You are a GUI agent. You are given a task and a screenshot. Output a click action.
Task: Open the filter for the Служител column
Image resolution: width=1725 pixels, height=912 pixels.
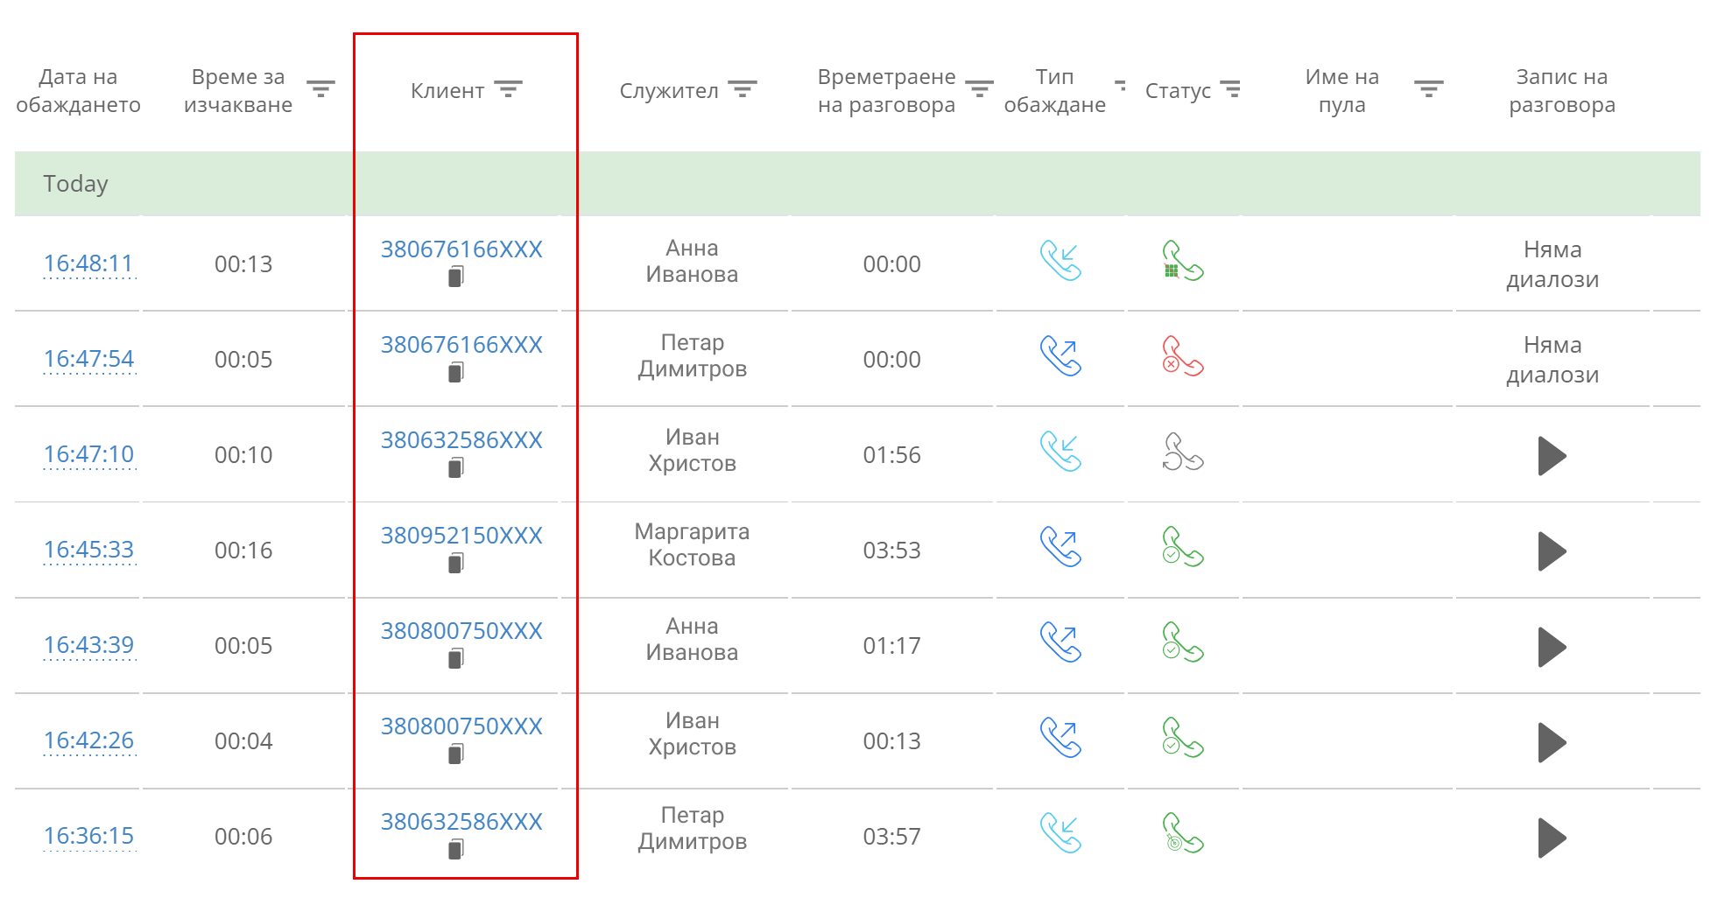click(x=743, y=89)
